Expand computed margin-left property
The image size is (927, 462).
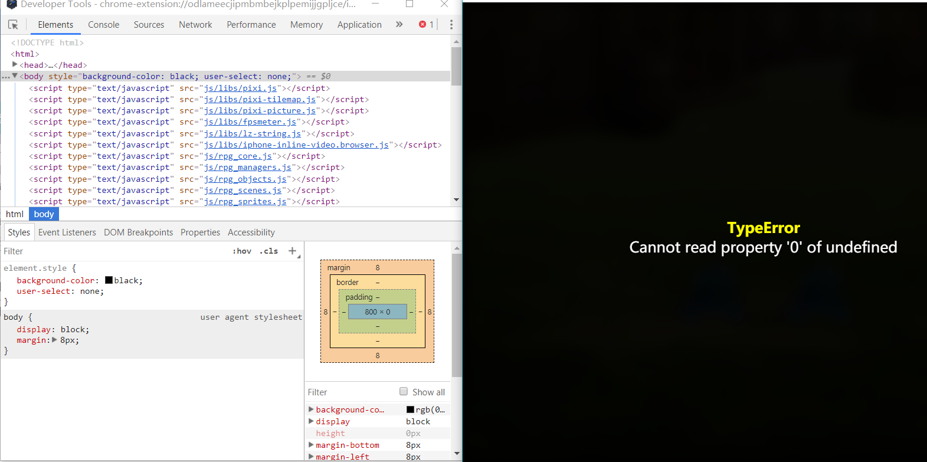pyautogui.click(x=311, y=456)
